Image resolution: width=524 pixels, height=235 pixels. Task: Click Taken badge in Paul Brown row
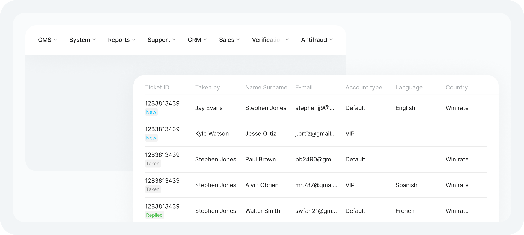coord(153,164)
